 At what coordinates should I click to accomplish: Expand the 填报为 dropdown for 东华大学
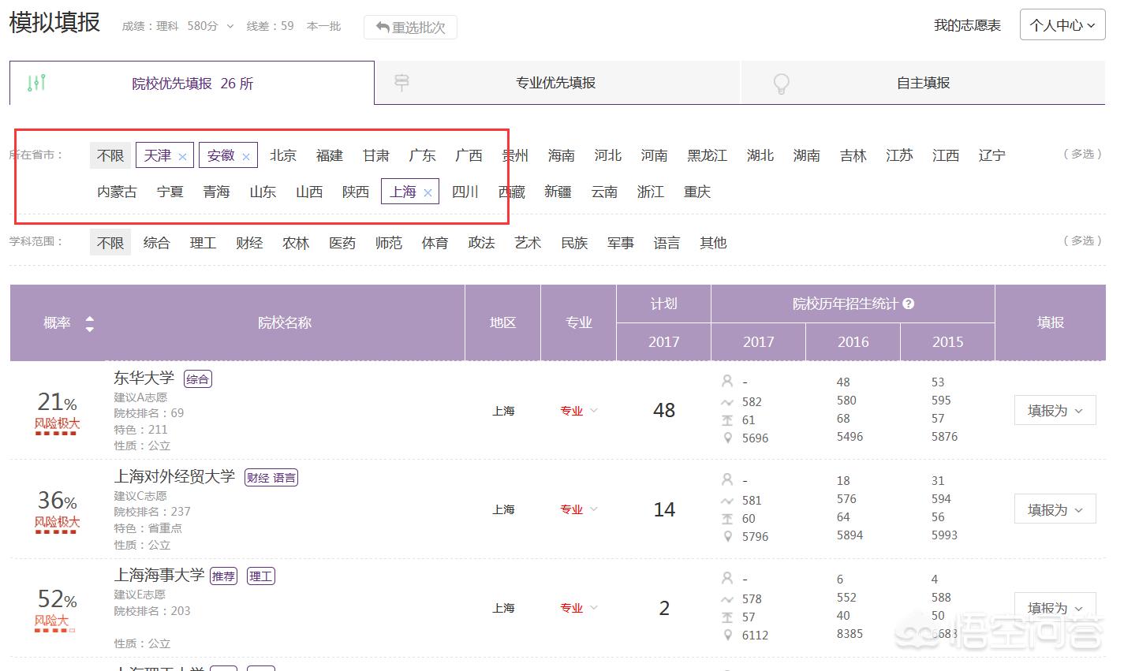click(1055, 411)
